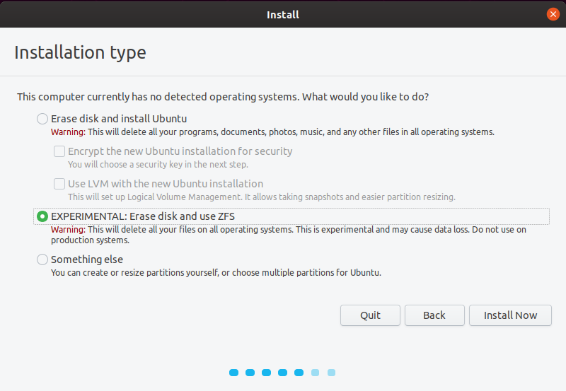The width and height of the screenshot is (566, 391).
Task: Click the sixth, dimmed progress dot
Action: pyautogui.click(x=316, y=373)
